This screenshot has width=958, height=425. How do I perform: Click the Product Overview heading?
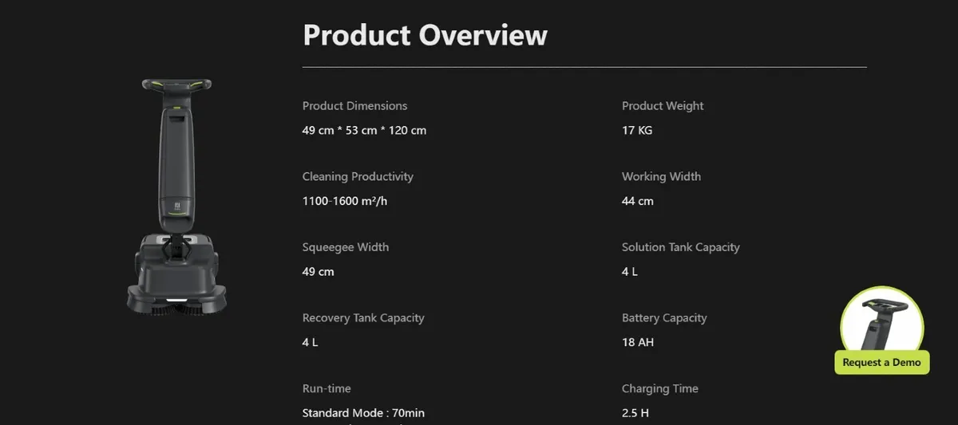[x=425, y=35]
